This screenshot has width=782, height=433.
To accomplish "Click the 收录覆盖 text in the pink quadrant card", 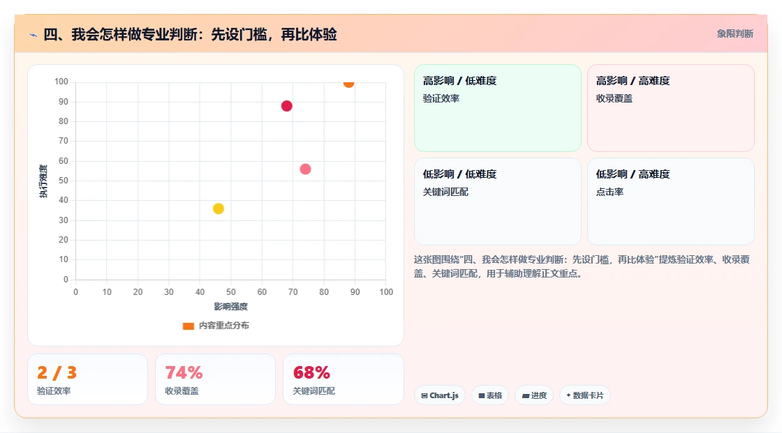I will point(614,98).
